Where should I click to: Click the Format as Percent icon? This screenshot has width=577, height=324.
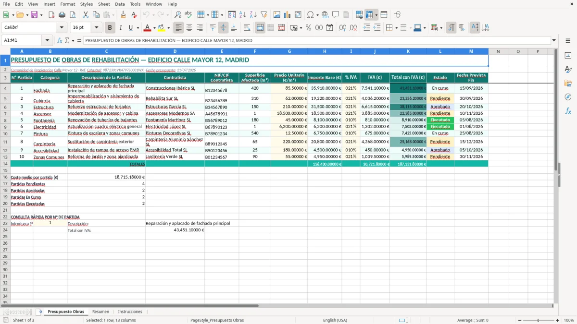pos(308,28)
